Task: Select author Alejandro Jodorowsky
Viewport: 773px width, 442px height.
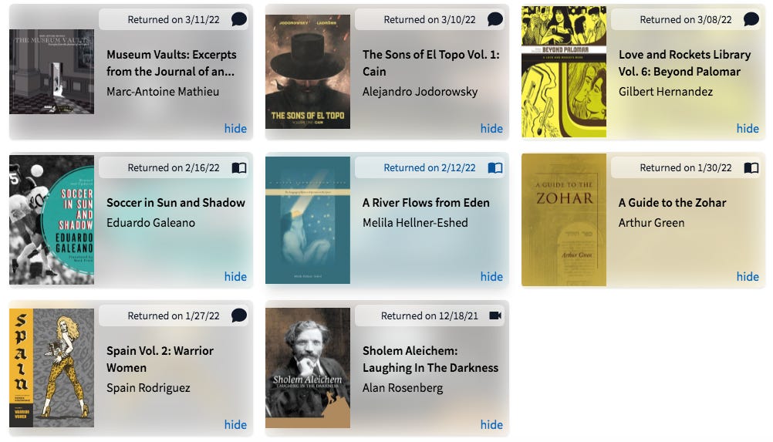Action: coord(420,92)
